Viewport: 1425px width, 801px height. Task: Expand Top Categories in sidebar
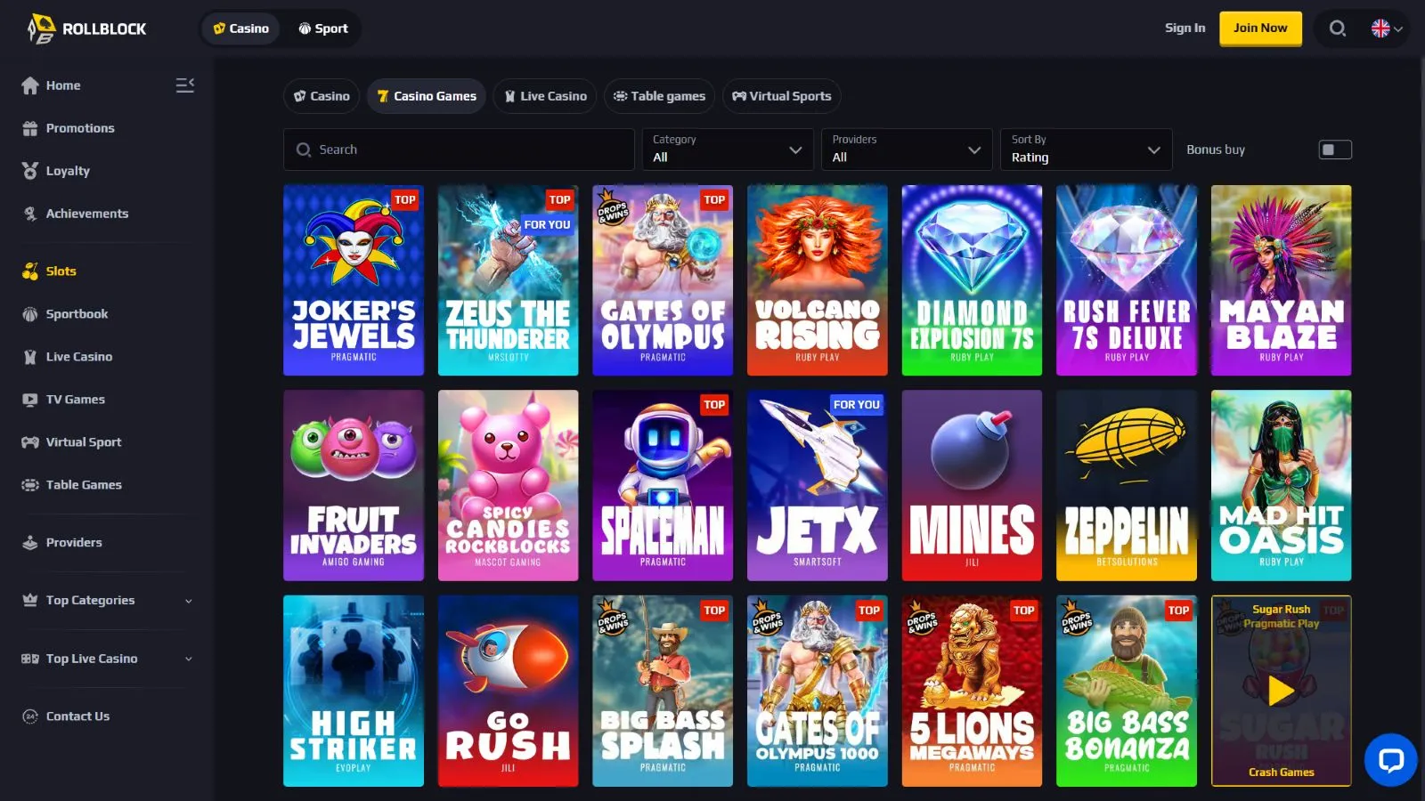click(107, 601)
